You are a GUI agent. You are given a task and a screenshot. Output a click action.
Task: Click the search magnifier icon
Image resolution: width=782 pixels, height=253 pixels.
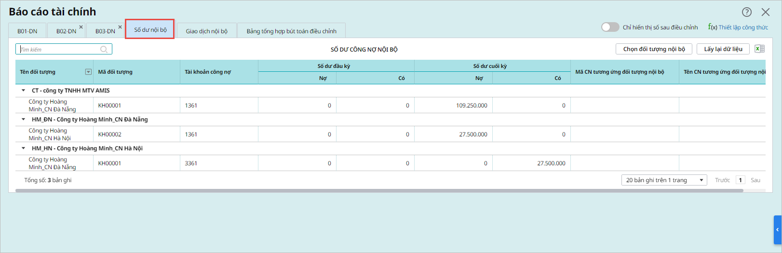point(104,50)
